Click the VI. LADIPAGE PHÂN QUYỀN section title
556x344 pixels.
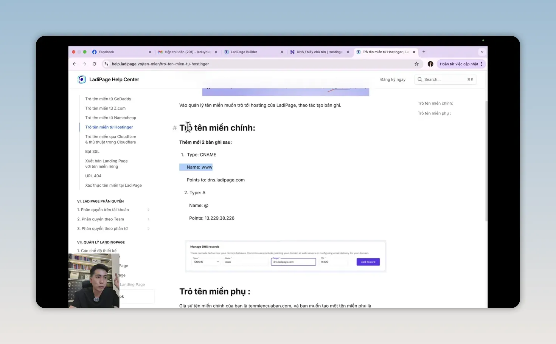pyautogui.click(x=100, y=201)
